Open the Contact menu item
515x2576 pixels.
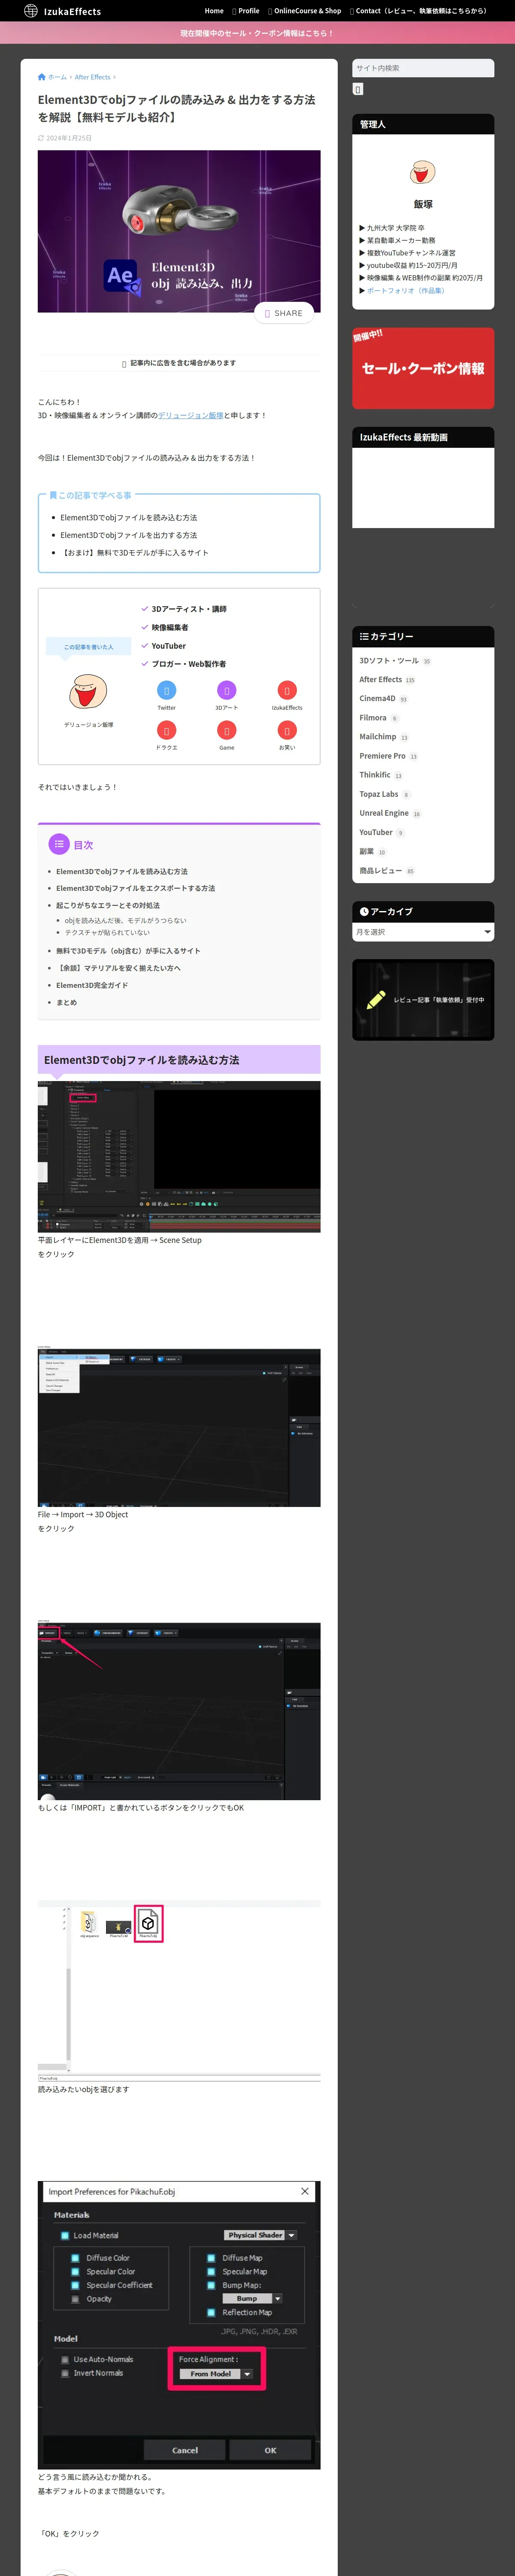[x=419, y=11]
